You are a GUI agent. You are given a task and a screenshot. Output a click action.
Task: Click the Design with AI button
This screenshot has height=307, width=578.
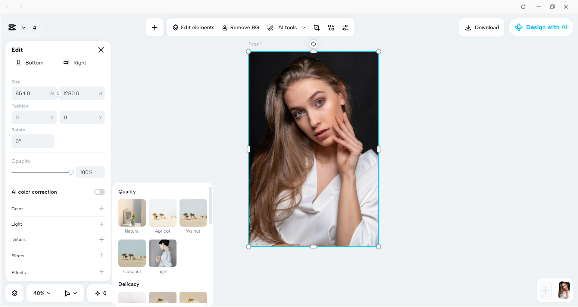[541, 27]
